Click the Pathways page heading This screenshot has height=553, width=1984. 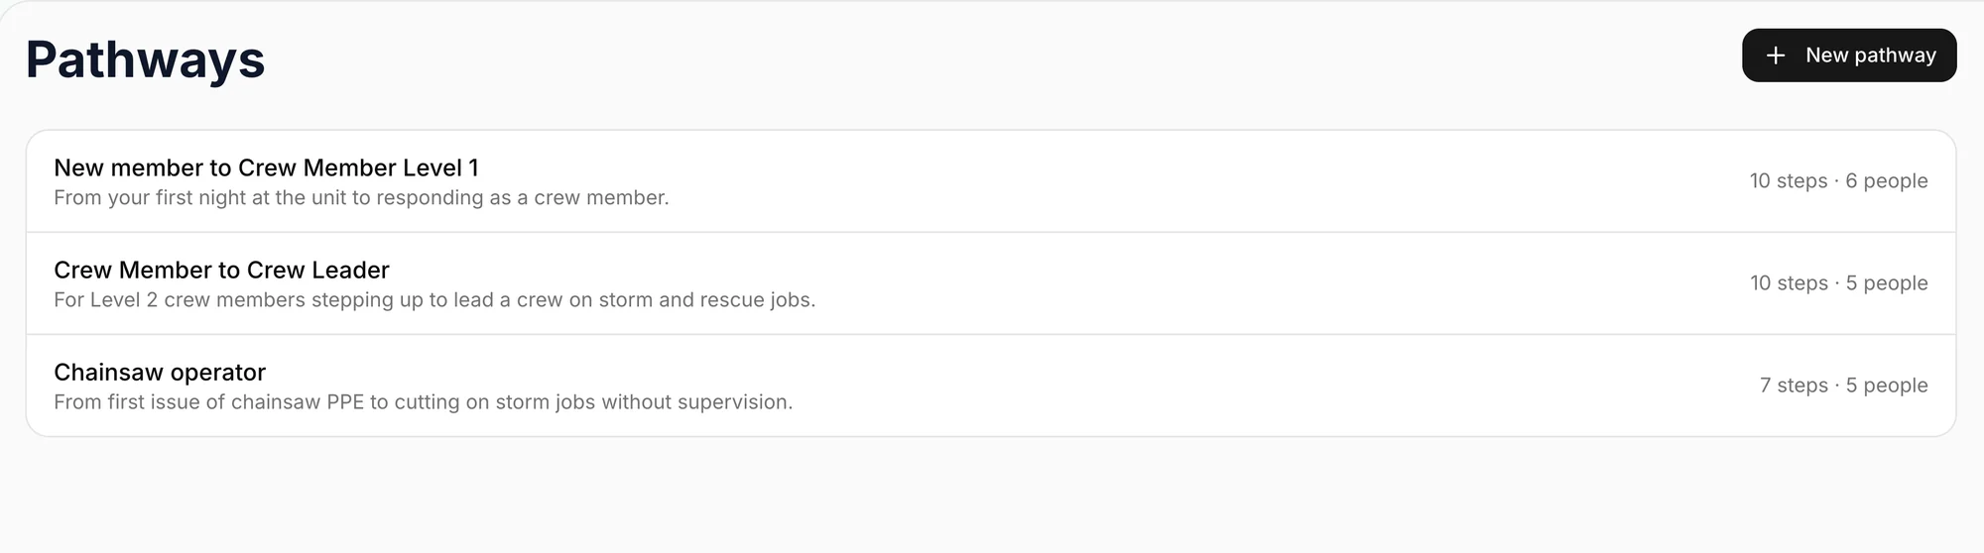tap(145, 59)
